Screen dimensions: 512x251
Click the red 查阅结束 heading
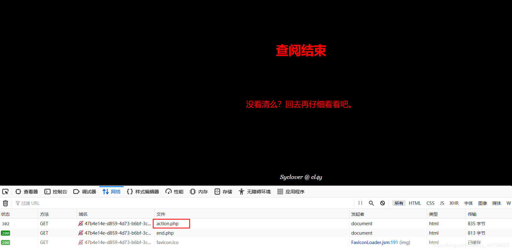pos(301,51)
